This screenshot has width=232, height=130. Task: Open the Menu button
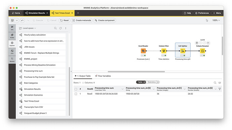coord(217,13)
